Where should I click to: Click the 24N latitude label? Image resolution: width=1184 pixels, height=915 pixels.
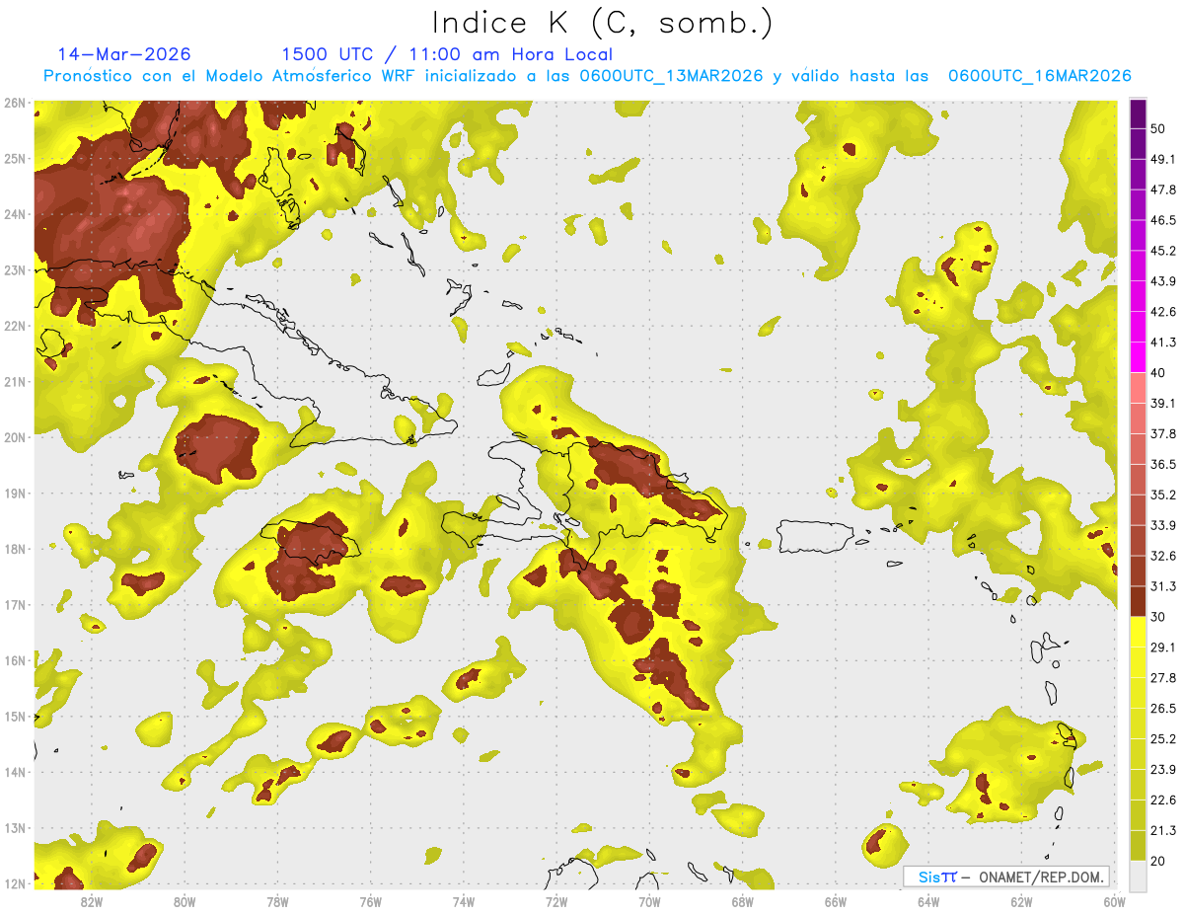click(15, 214)
